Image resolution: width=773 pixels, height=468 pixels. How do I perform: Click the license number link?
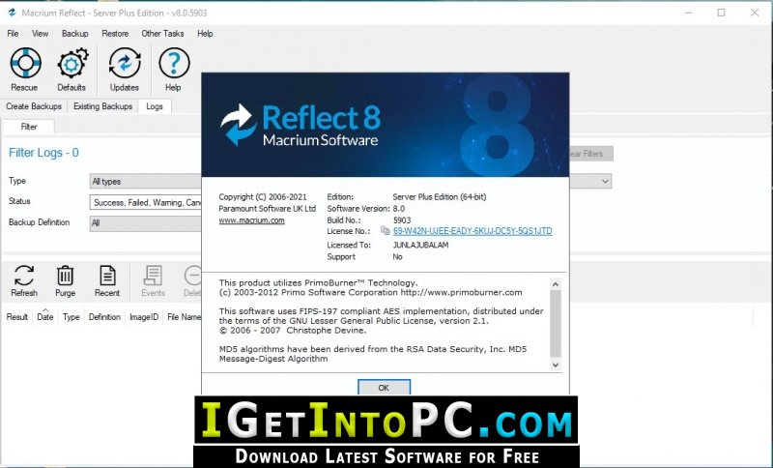click(x=472, y=231)
